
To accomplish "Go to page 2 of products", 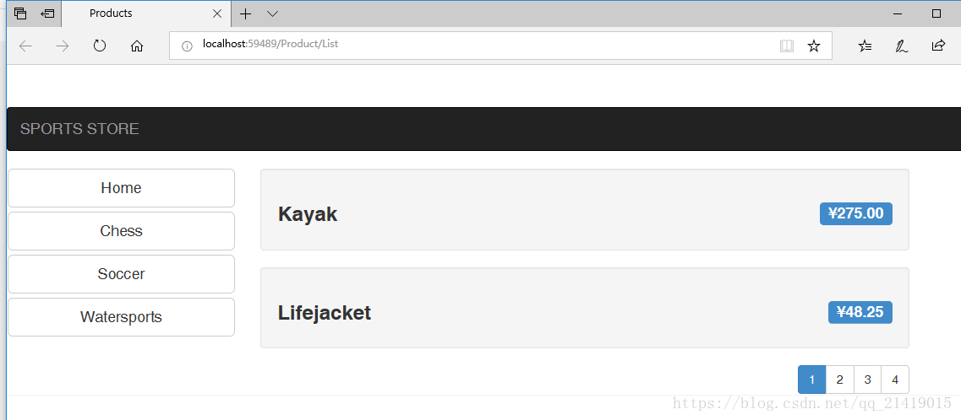I will pos(839,380).
